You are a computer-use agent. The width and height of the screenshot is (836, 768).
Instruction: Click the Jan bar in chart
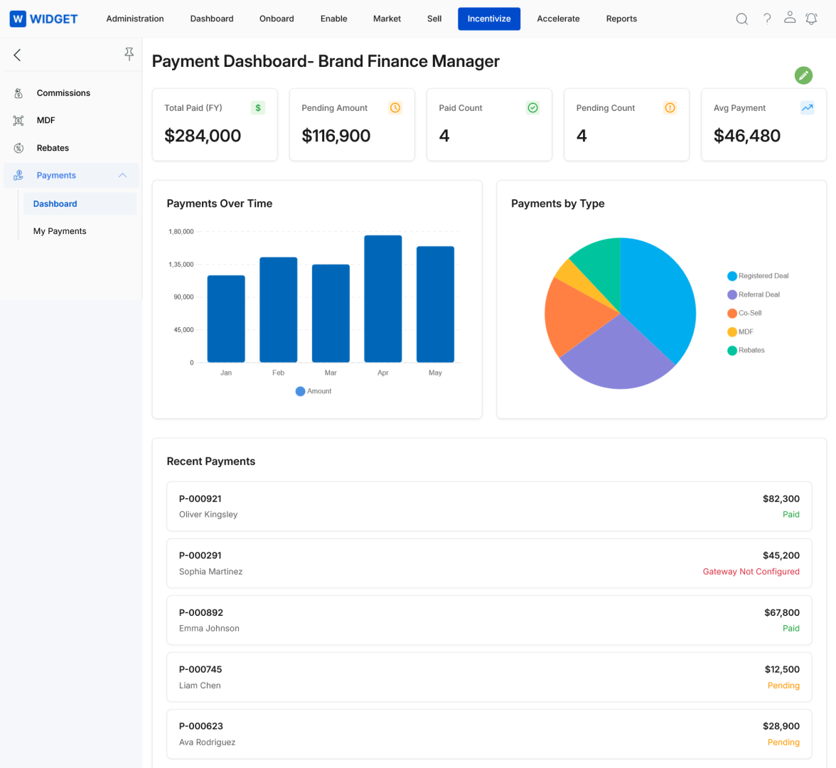[226, 319]
